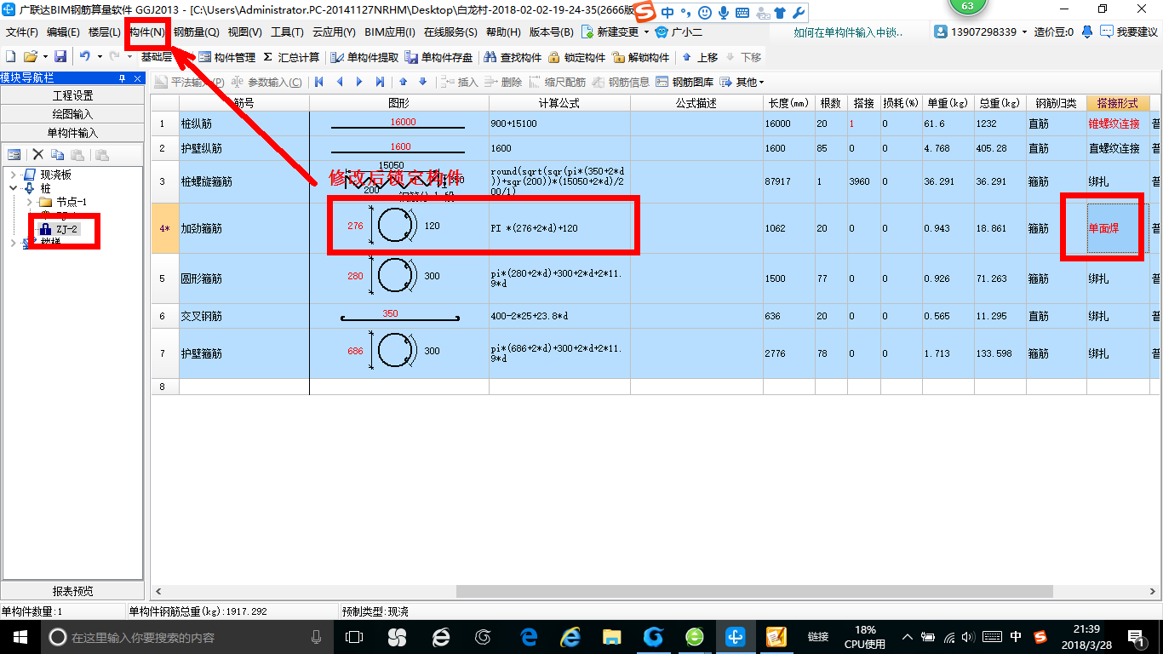
Task: Select the 单面焊 cell in the 加劲箍筋 row
Action: pyautogui.click(x=1118, y=228)
